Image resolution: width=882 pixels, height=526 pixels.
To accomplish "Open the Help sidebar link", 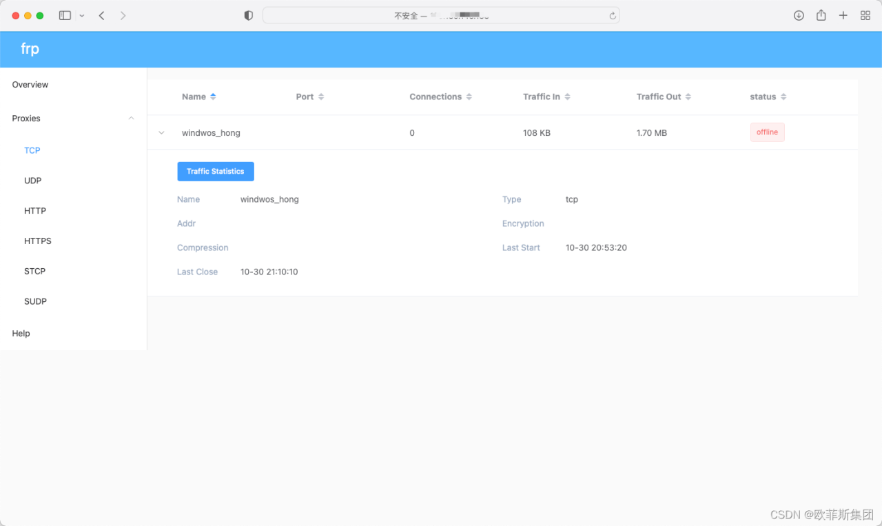I will [x=21, y=334].
